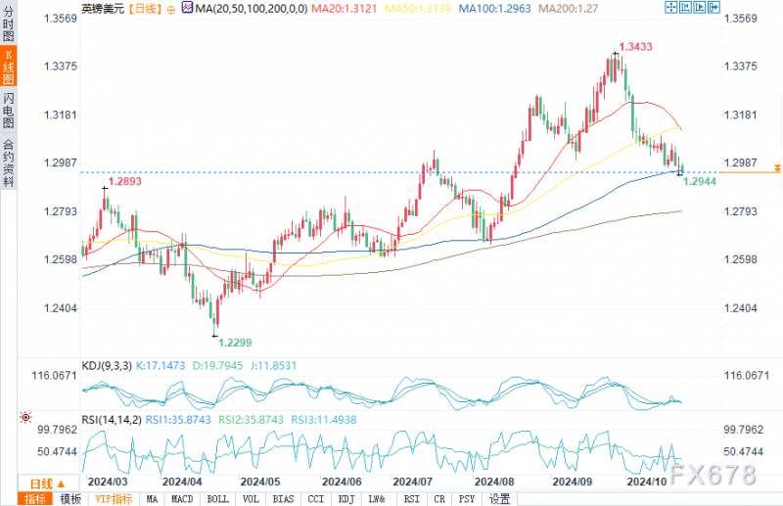
Task: Click the jump-to-latest arrow icon
Action: [714, 8]
